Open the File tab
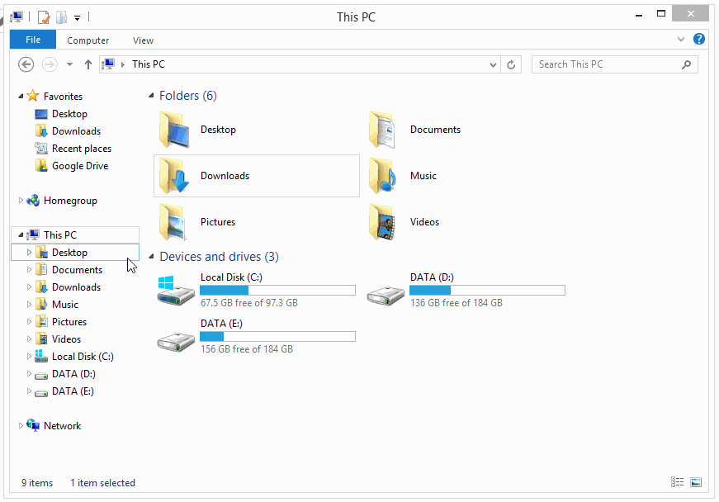 pyautogui.click(x=33, y=40)
